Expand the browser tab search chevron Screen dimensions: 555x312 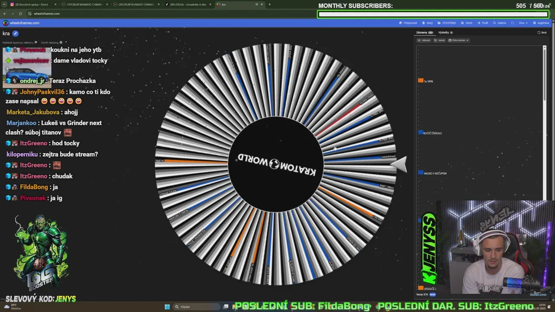(x=4, y=4)
